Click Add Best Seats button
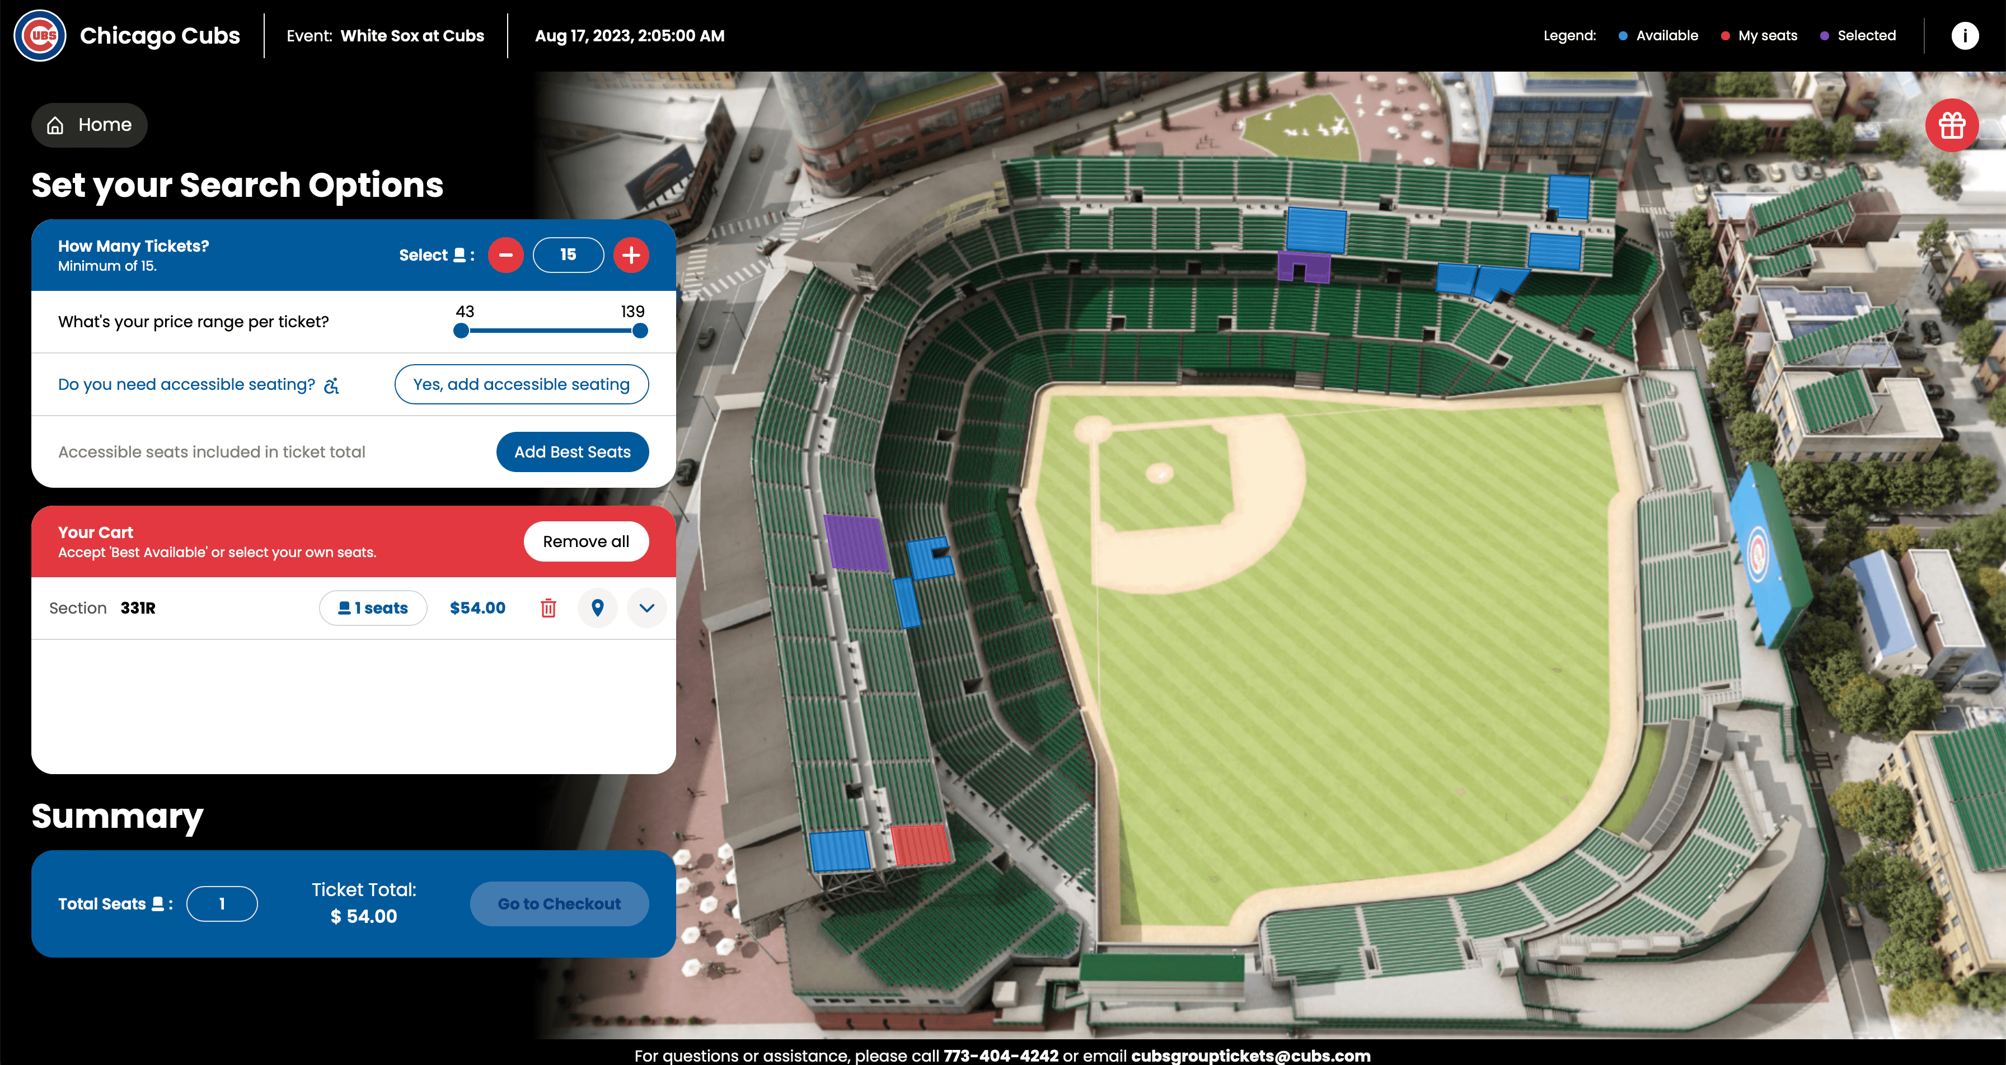The image size is (2006, 1065). point(573,453)
